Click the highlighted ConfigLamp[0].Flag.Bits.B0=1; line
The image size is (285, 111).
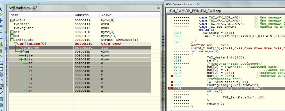click(235, 88)
